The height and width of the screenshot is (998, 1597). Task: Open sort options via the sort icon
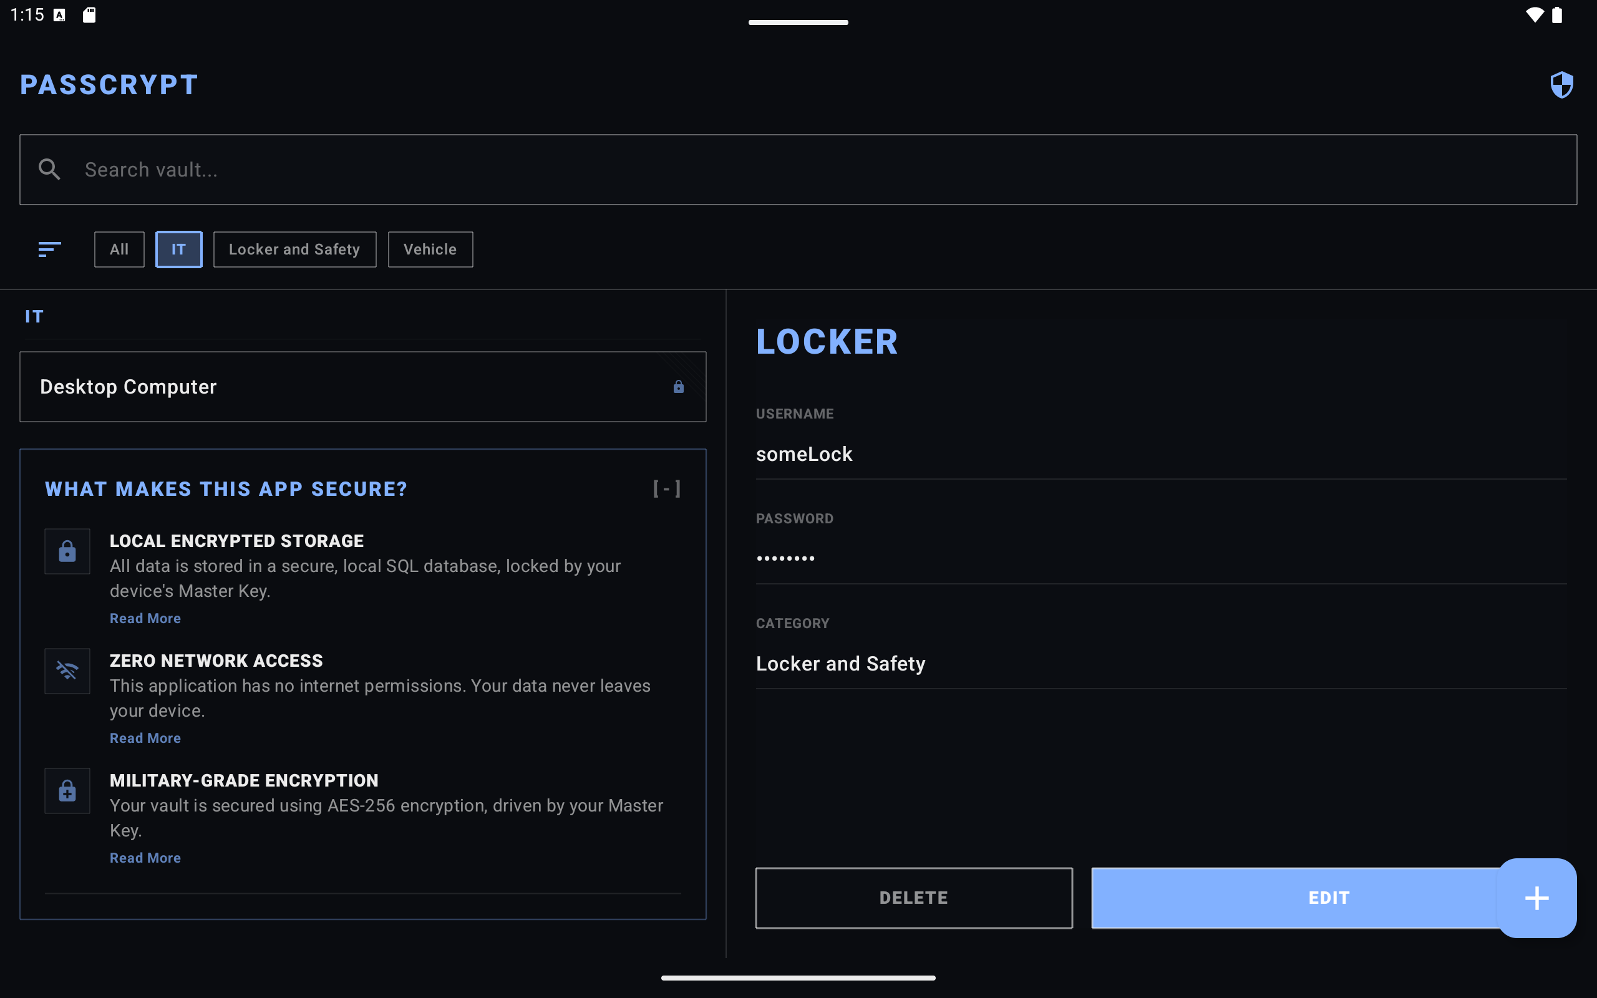click(49, 249)
